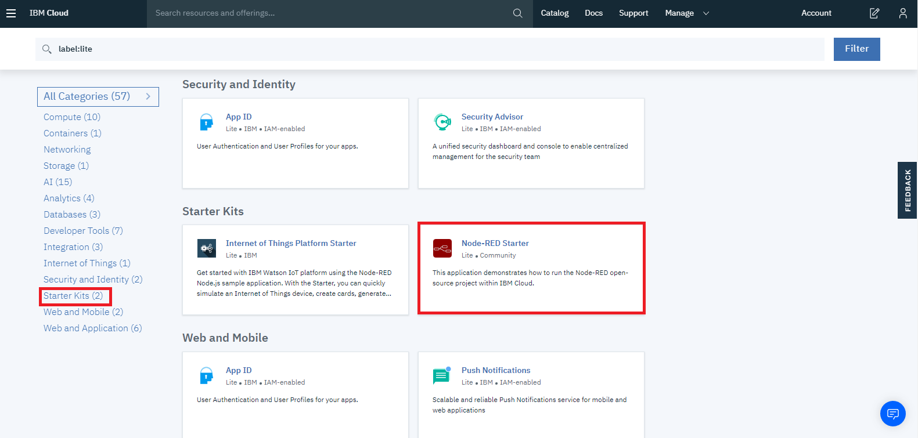Click 'Lite • Community' tags on Node-RED card

[x=488, y=256]
